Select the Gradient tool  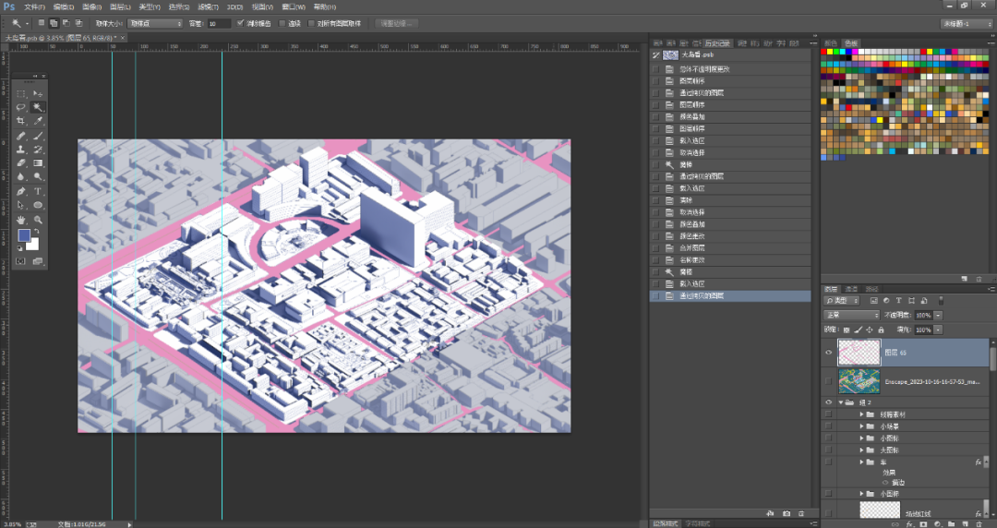(38, 163)
